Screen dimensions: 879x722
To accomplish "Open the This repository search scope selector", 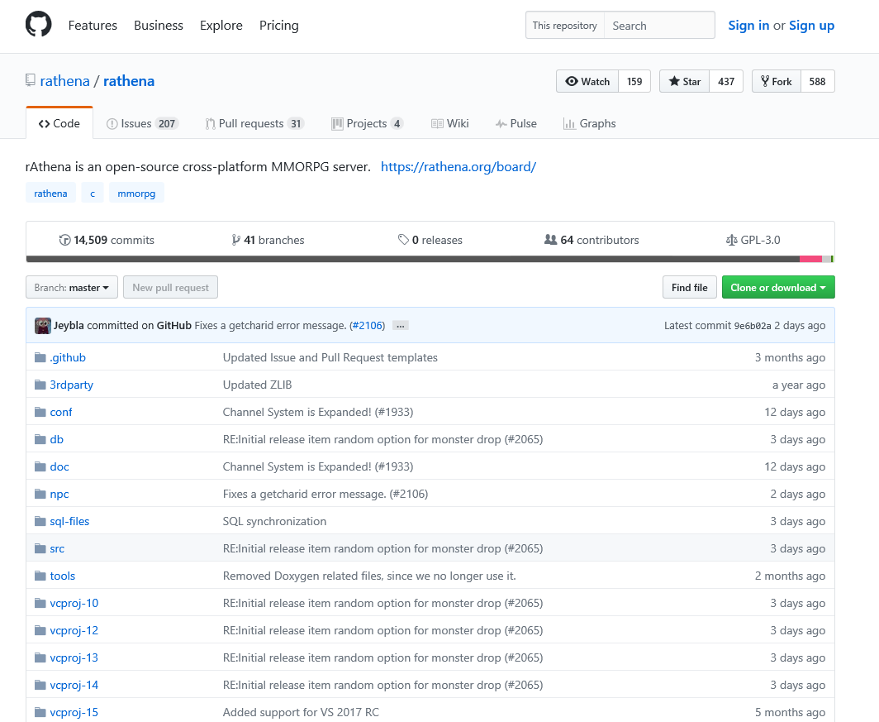I will (564, 26).
